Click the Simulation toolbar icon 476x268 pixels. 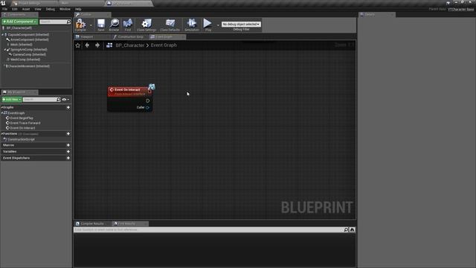pyautogui.click(x=192, y=25)
